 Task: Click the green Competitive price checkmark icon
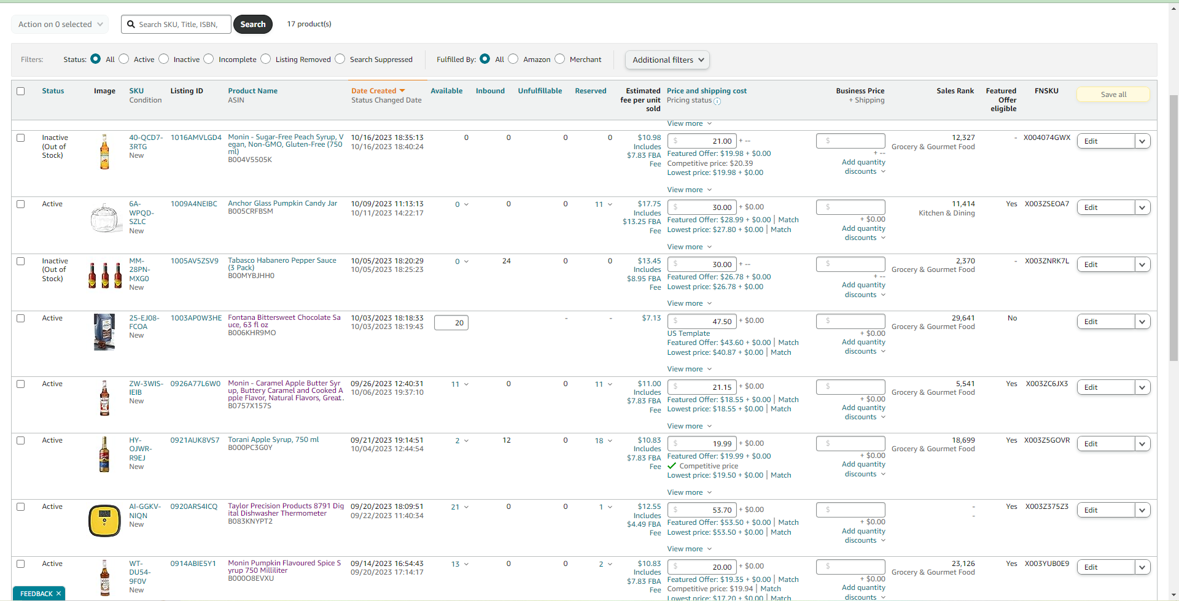click(672, 466)
